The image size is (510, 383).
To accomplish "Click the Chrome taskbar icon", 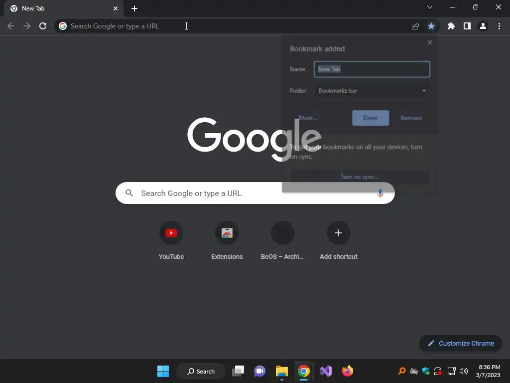I will tap(303, 371).
